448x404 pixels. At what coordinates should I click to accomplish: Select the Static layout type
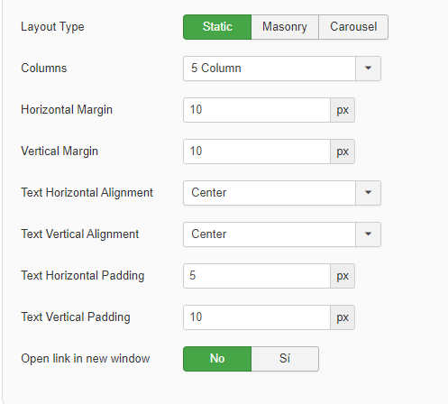[x=217, y=27]
